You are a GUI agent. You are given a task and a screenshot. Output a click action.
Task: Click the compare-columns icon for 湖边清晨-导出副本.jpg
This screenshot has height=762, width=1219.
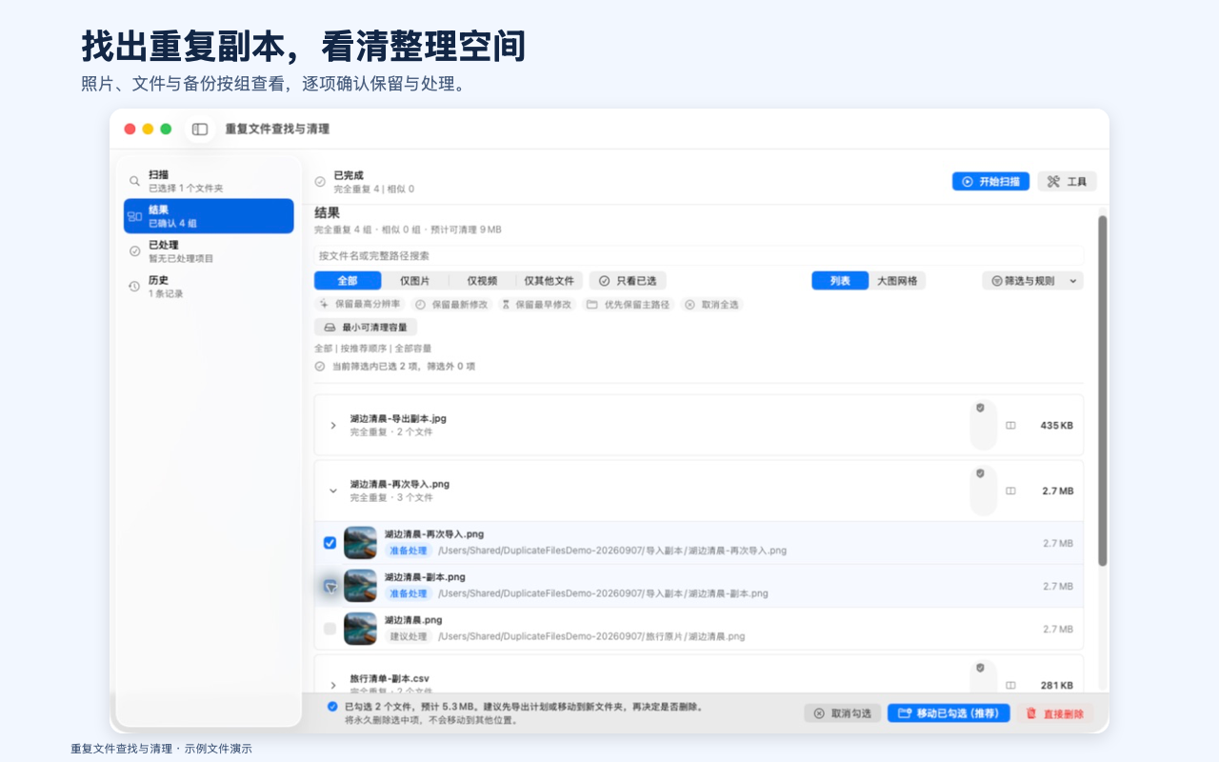coord(1010,426)
